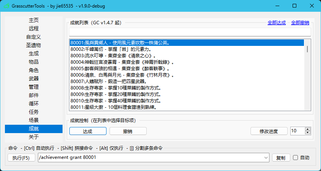
Task: Open the 关于 page
Action: [x=34, y=137]
